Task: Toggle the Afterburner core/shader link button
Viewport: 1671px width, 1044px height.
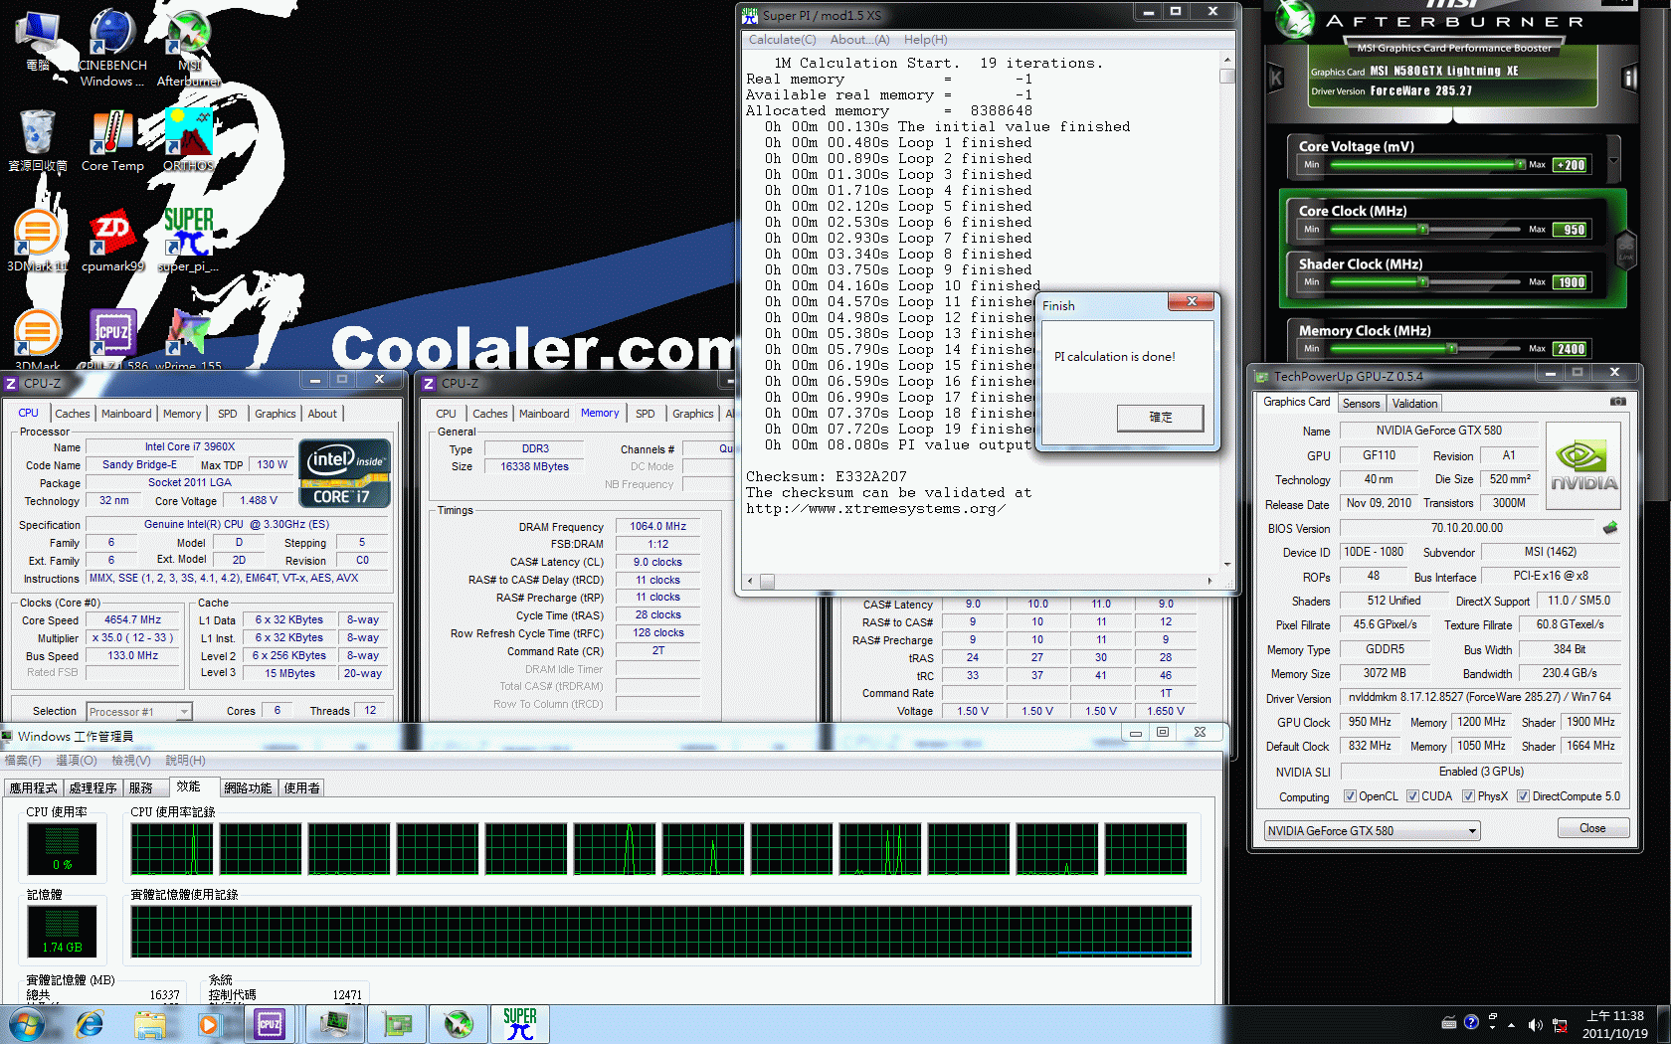Action: [1625, 249]
